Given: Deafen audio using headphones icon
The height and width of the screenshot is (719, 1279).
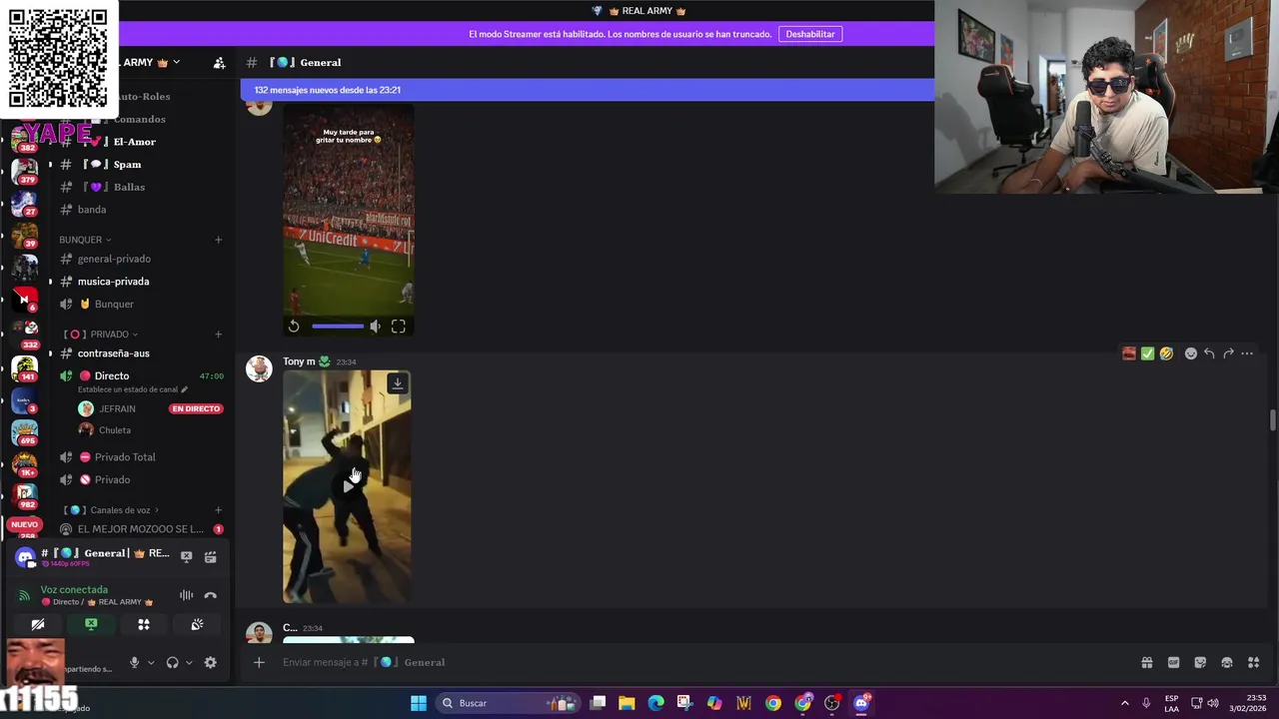Looking at the screenshot, I should (x=172, y=662).
